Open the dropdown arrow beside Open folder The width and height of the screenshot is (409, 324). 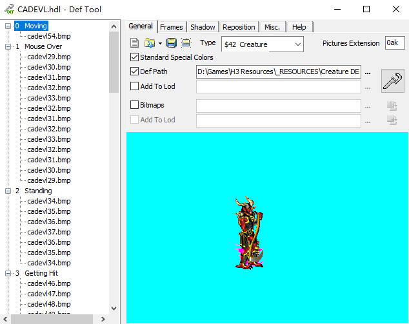(160, 44)
